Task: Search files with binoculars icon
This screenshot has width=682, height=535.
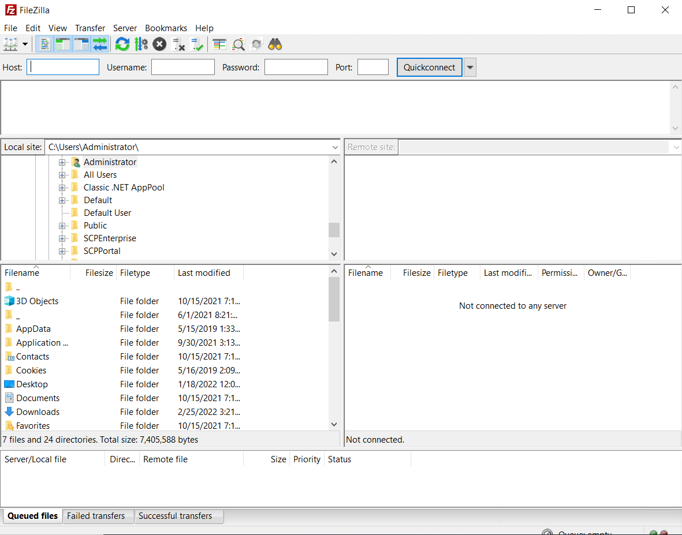Action: click(275, 44)
